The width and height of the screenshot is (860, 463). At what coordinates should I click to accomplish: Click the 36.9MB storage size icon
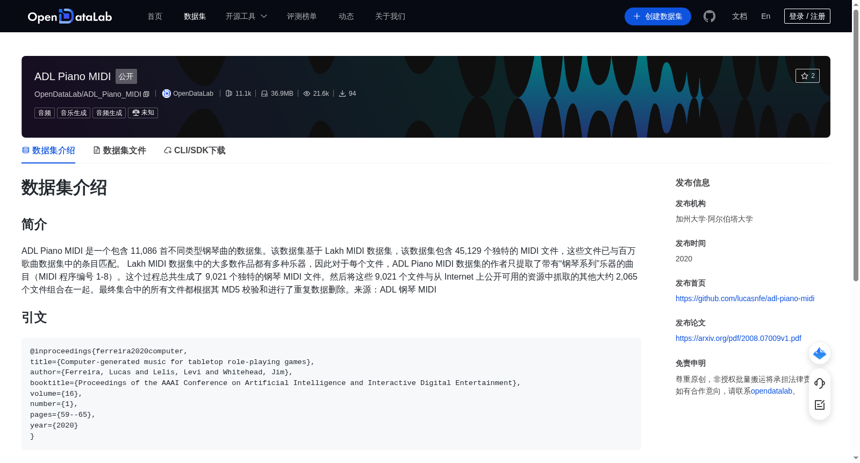(264, 94)
